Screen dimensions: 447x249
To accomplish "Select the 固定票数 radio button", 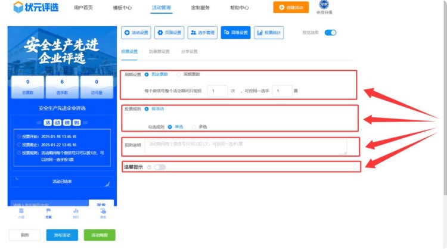I will click(x=147, y=74).
